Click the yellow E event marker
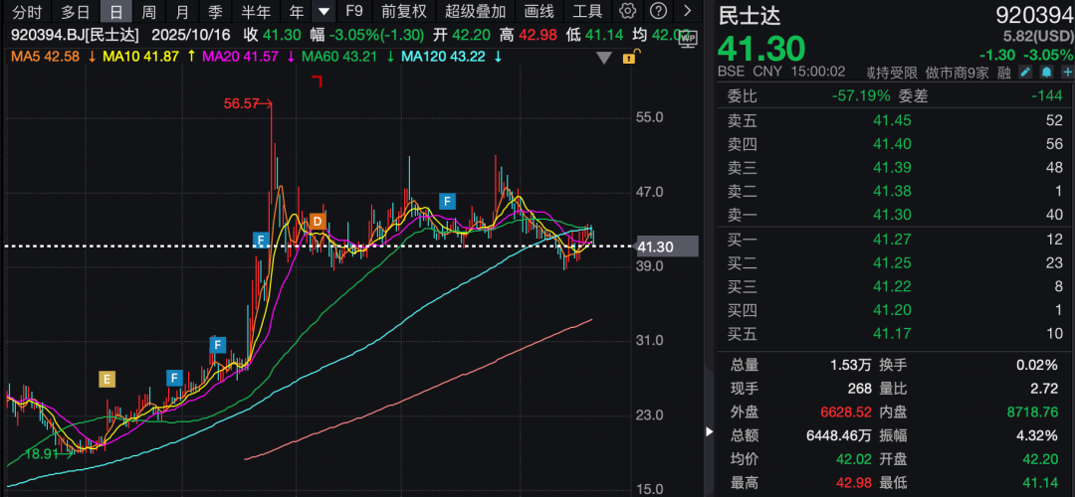Image resolution: width=1075 pixels, height=497 pixels. tap(107, 378)
